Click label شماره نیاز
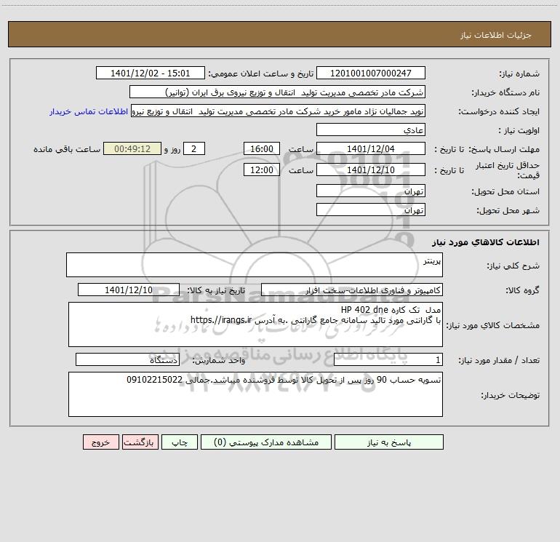560x542 pixels. (519, 73)
